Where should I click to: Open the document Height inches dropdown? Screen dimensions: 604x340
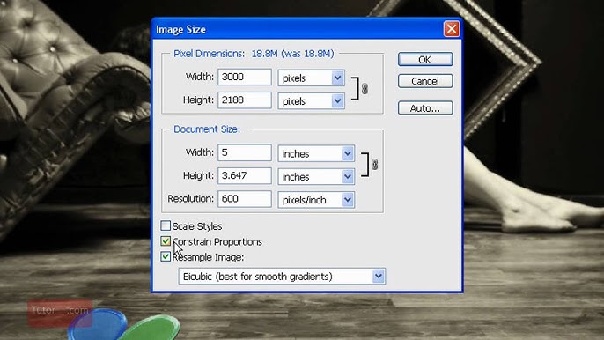click(316, 176)
